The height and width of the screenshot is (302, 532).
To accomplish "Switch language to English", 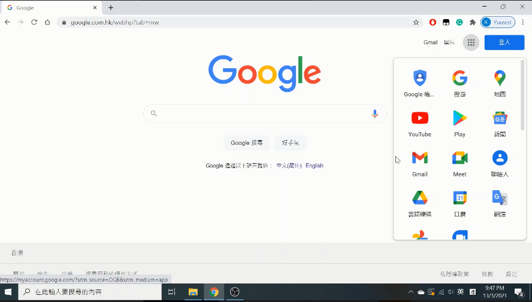I will coord(314,166).
